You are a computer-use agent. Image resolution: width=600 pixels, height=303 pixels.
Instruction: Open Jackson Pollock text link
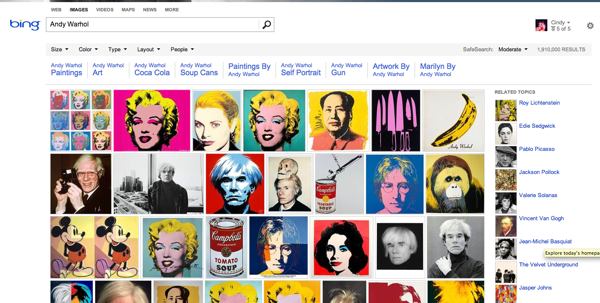539,172
